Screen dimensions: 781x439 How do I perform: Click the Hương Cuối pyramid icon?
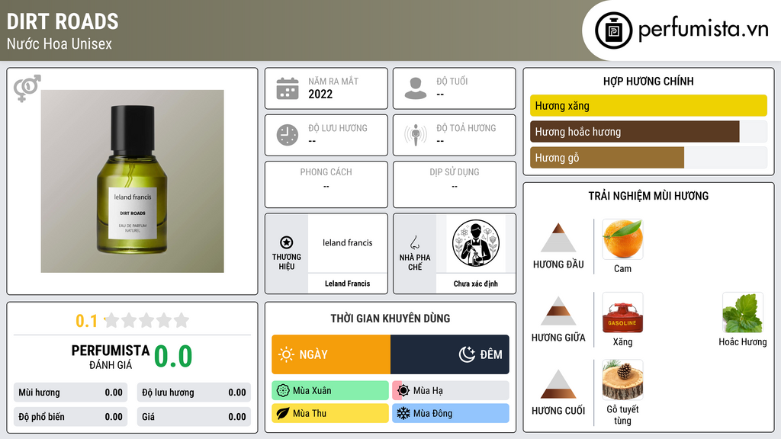coord(558,384)
